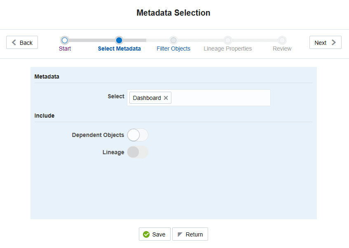Toggle the Lineage switch
Image resolution: width=349 pixels, height=248 pixels.
tap(138, 152)
